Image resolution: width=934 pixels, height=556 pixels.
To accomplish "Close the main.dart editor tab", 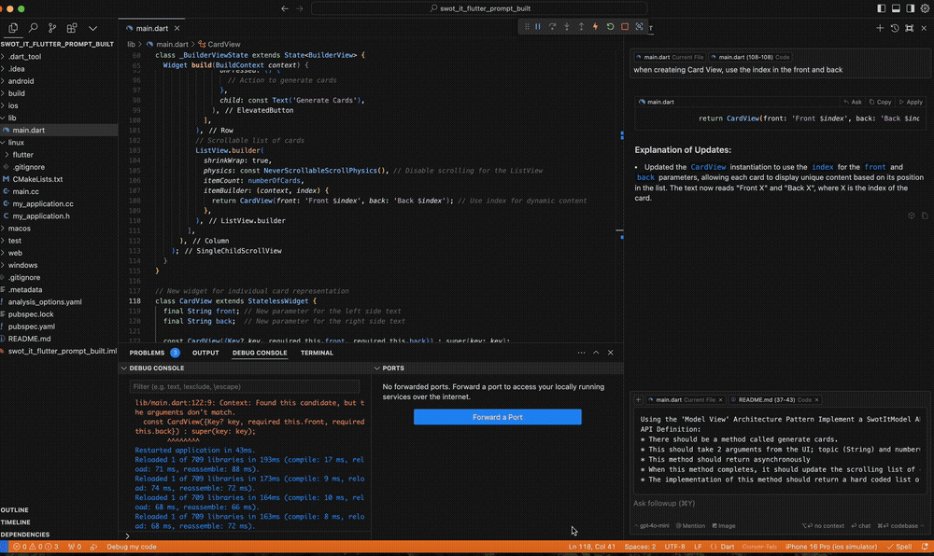I will (177, 29).
